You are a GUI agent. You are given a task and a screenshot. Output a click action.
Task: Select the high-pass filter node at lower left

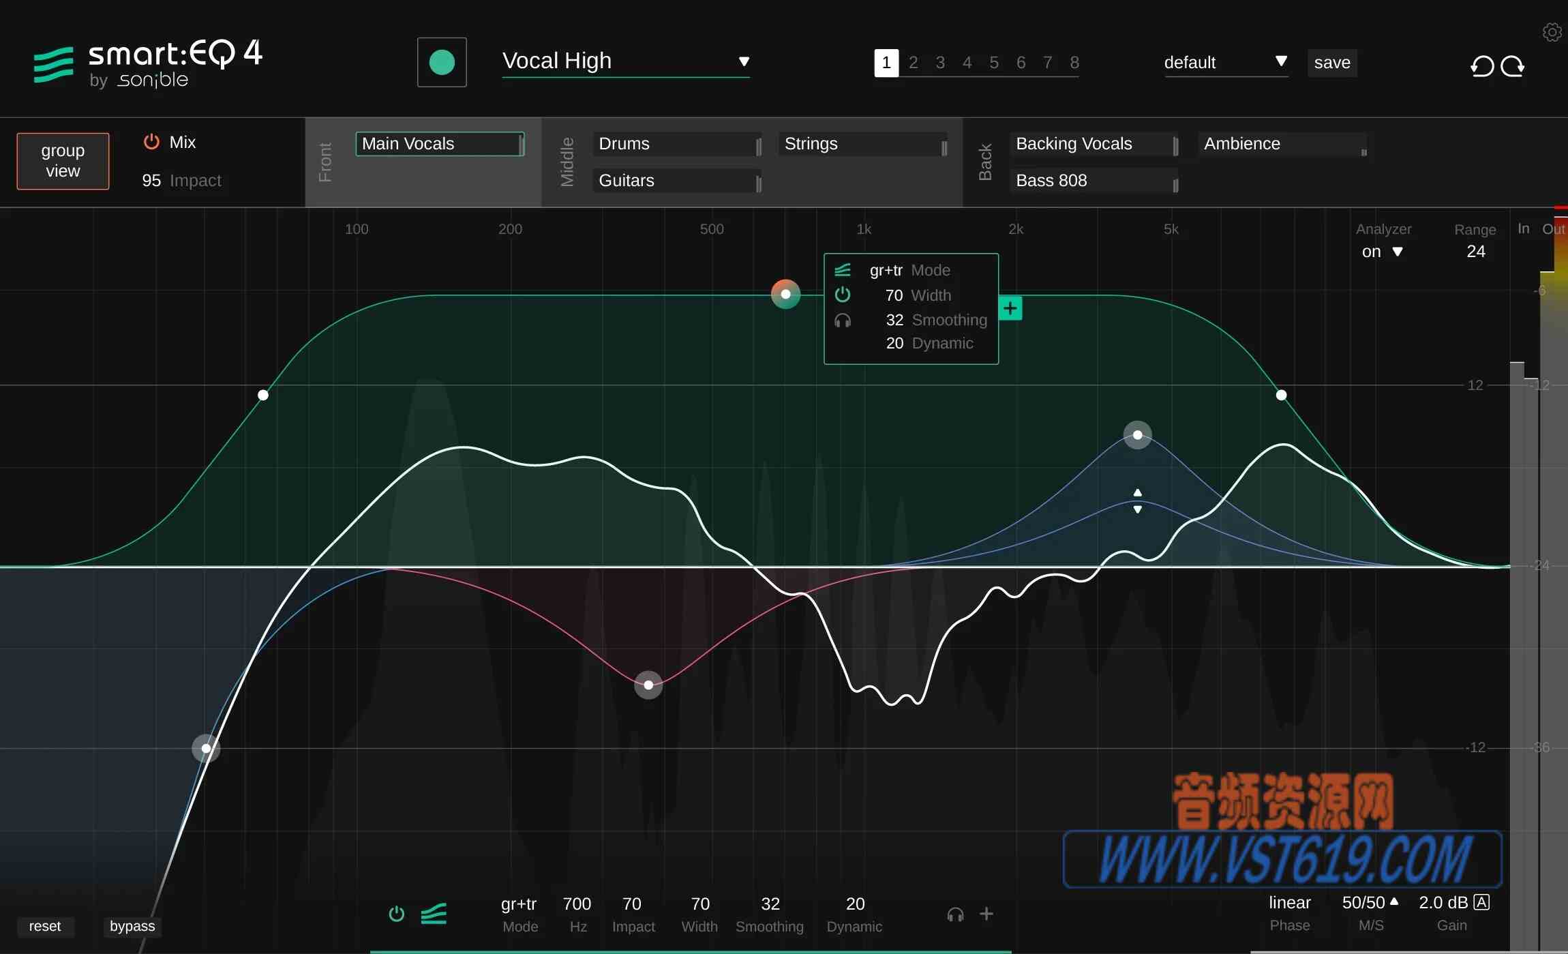(206, 748)
